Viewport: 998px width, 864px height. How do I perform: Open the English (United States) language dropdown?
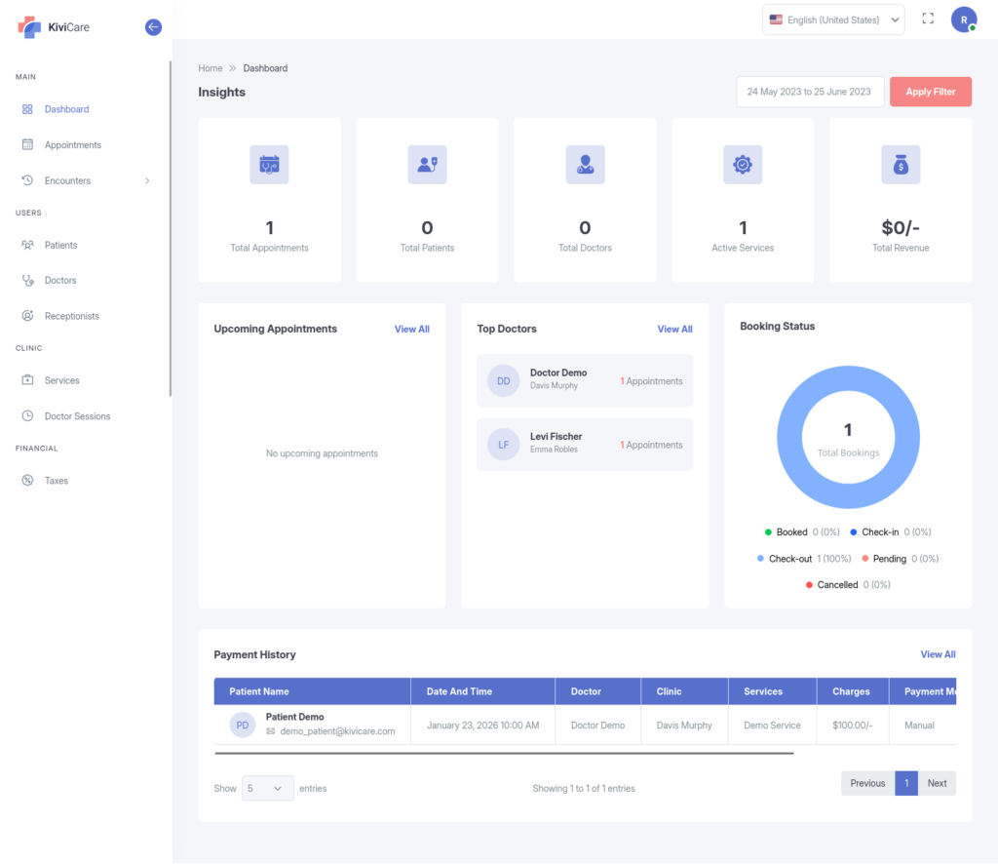point(833,20)
